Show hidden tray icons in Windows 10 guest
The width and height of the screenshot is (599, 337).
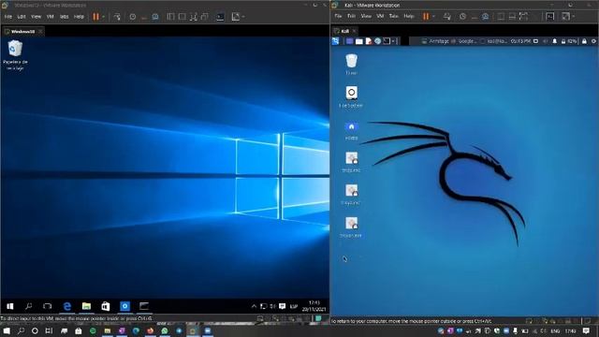click(254, 306)
